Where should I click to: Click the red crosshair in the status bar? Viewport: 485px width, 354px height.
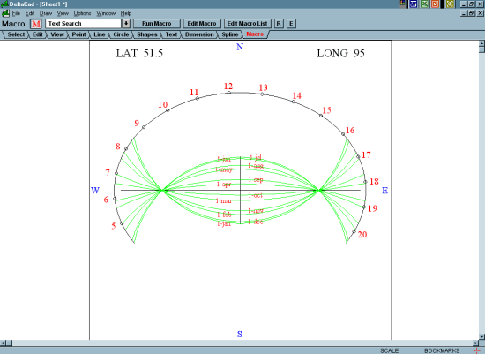[x=477, y=350]
